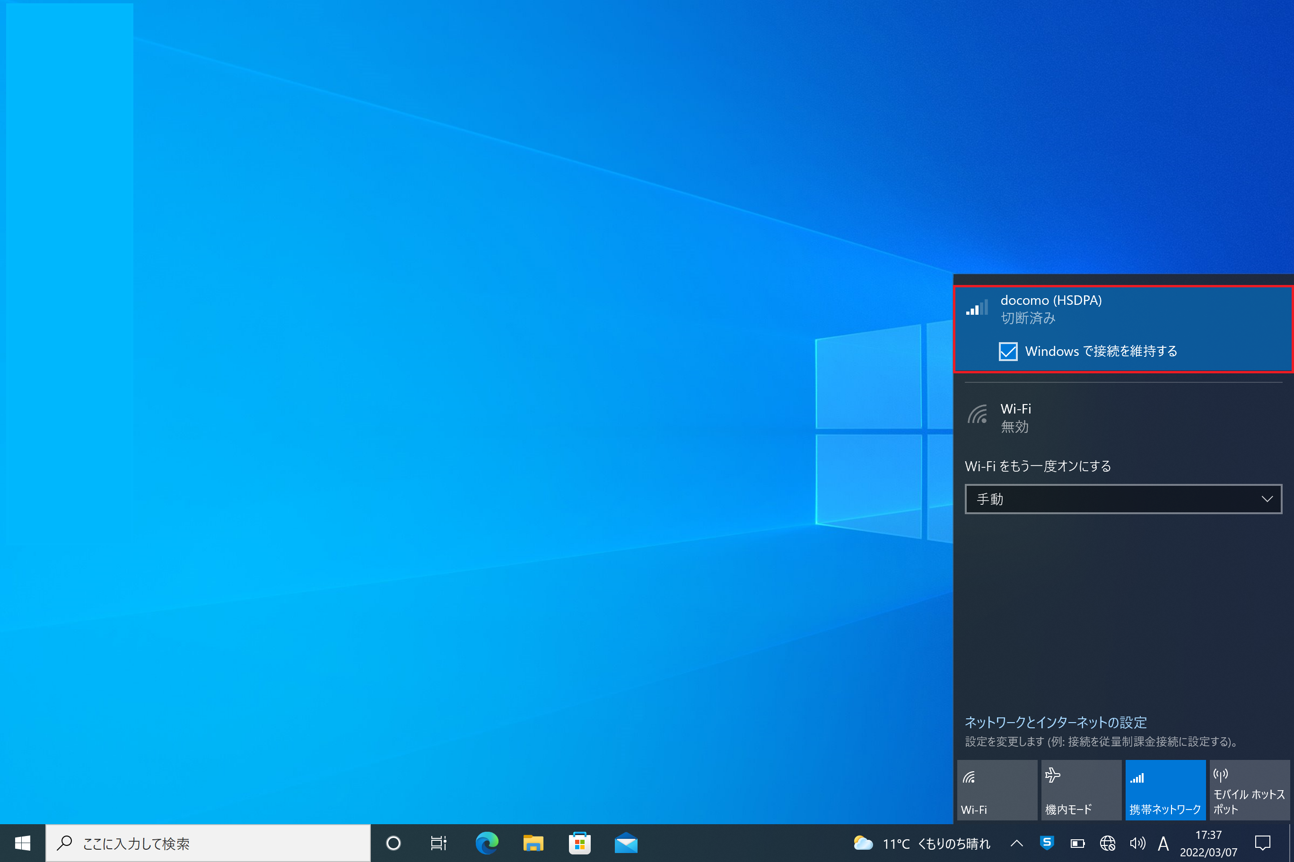Click the taskbar search box

tap(208, 843)
